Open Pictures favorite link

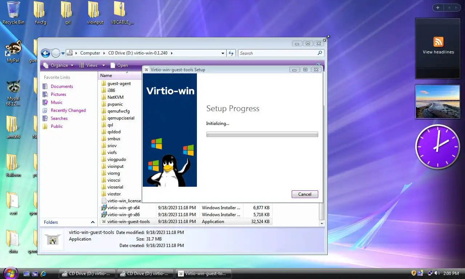click(58, 94)
